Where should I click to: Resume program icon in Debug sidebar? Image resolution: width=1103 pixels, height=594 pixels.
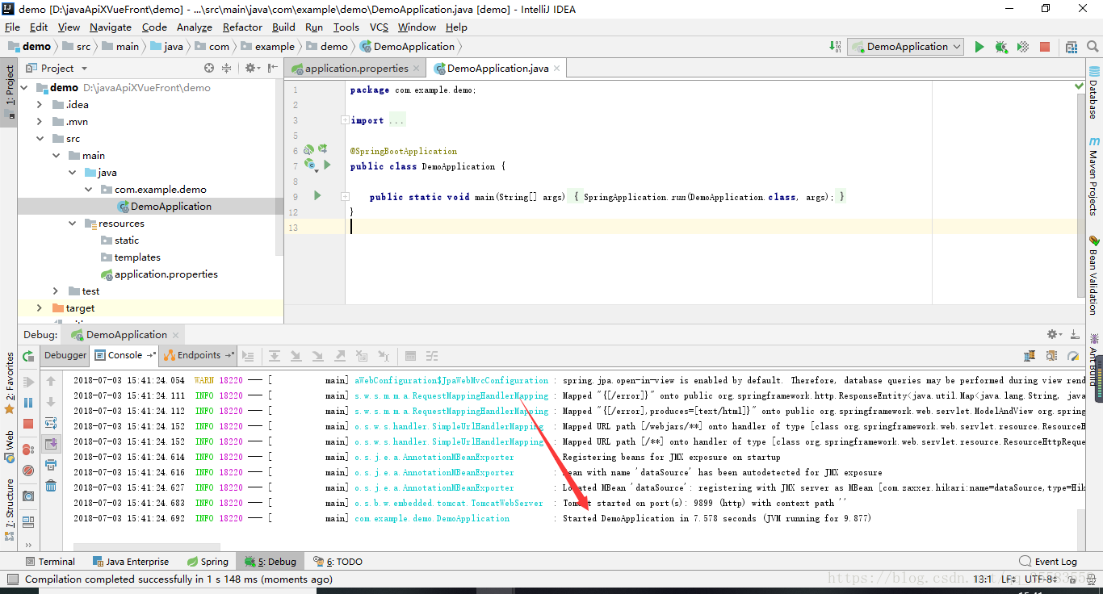pyautogui.click(x=28, y=382)
